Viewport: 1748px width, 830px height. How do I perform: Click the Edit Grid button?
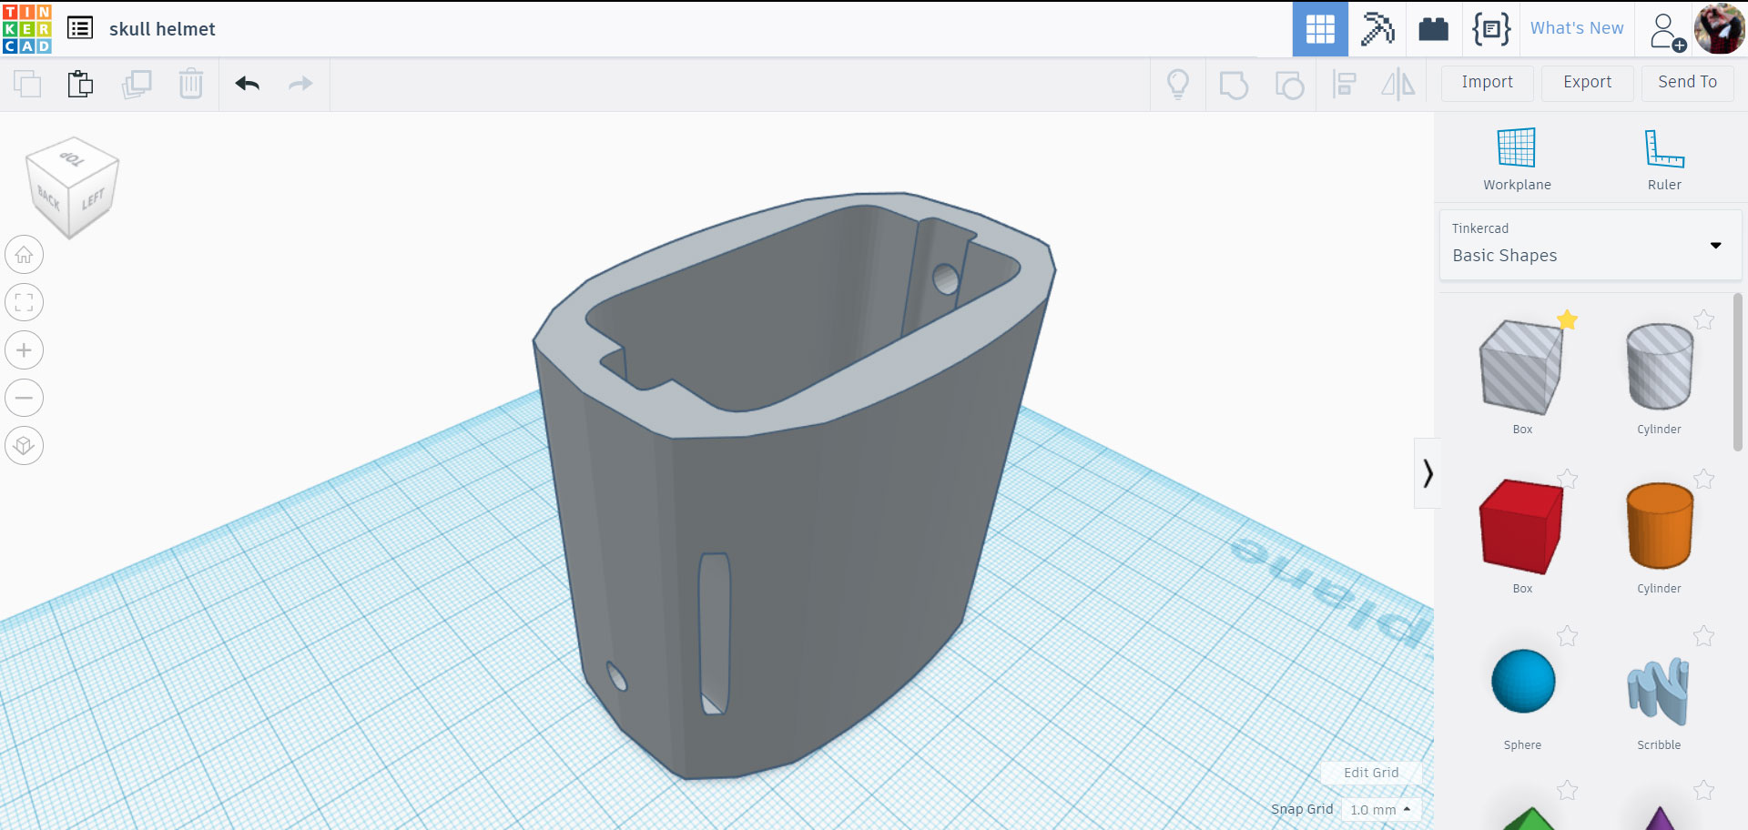point(1371,773)
